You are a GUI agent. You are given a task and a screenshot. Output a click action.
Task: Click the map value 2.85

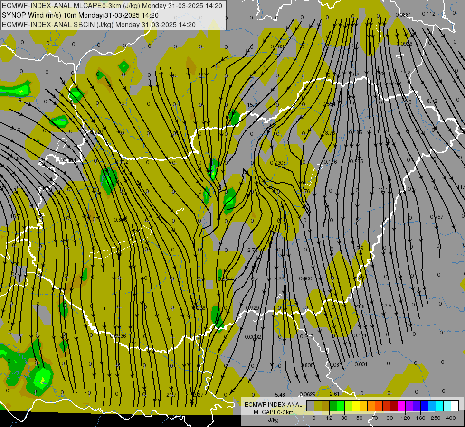(18, 159)
